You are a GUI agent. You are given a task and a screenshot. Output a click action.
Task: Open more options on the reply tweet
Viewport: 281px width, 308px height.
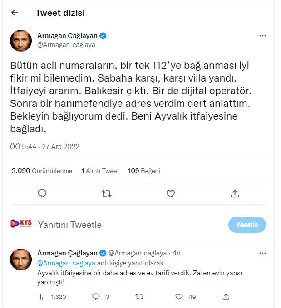tap(262, 253)
